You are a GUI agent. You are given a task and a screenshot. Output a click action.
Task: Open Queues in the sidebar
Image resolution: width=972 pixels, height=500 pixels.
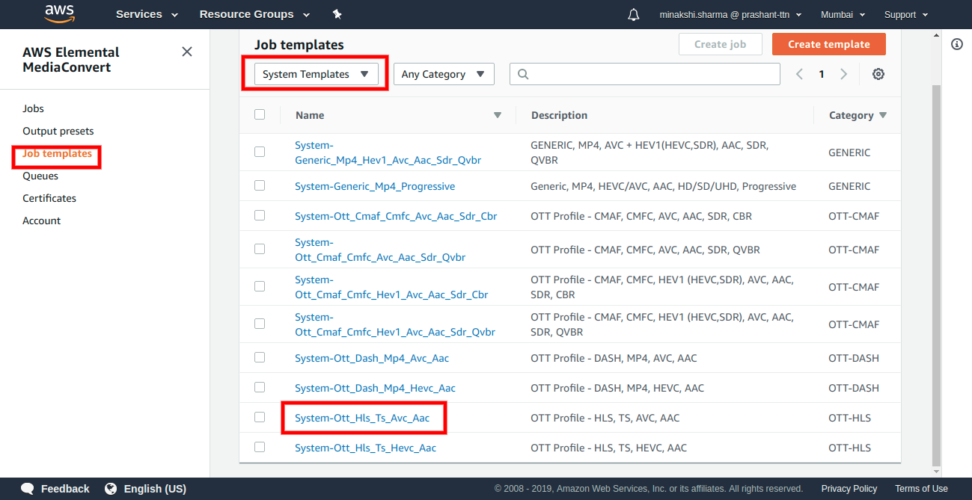[x=40, y=176]
